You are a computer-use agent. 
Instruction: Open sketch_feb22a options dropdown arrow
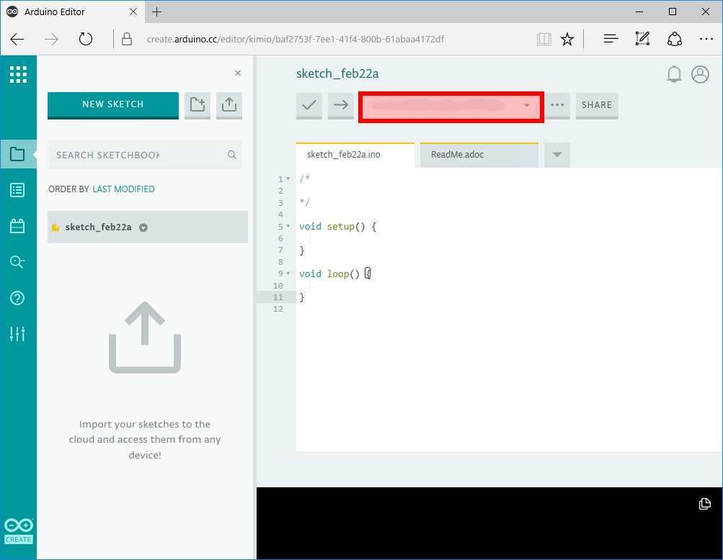pyautogui.click(x=143, y=227)
